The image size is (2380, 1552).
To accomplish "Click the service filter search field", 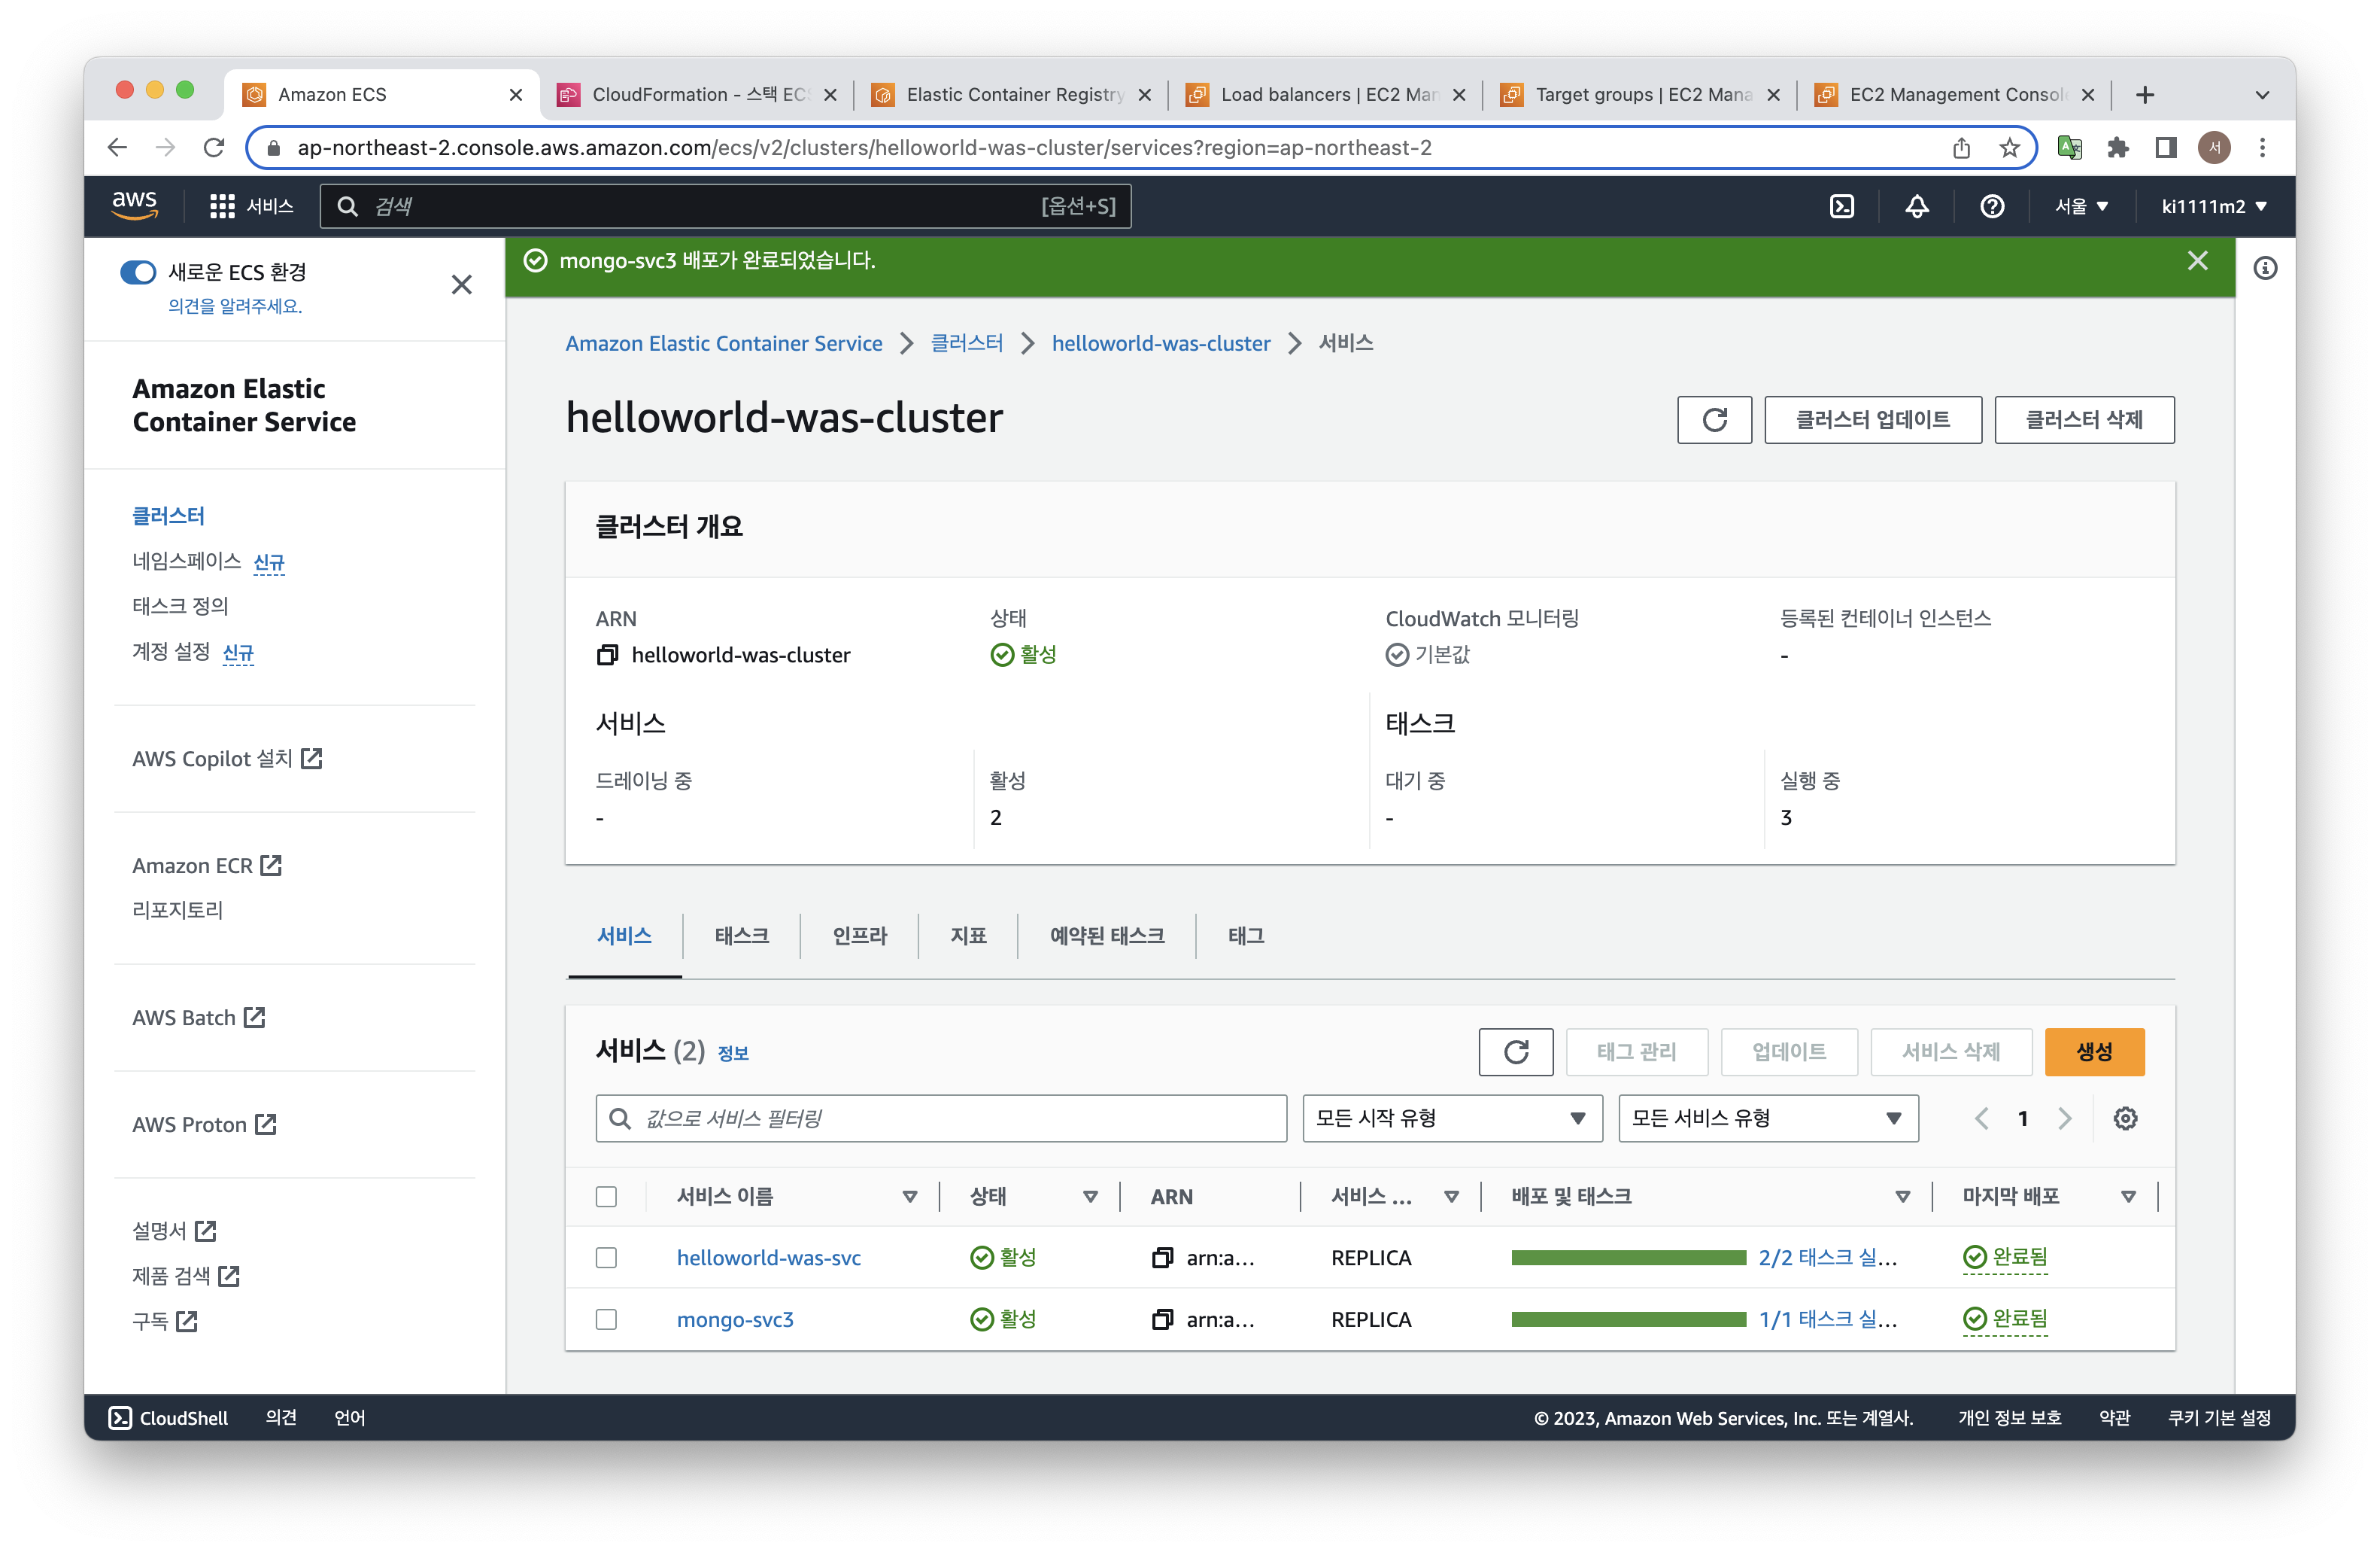I will tap(940, 1118).
